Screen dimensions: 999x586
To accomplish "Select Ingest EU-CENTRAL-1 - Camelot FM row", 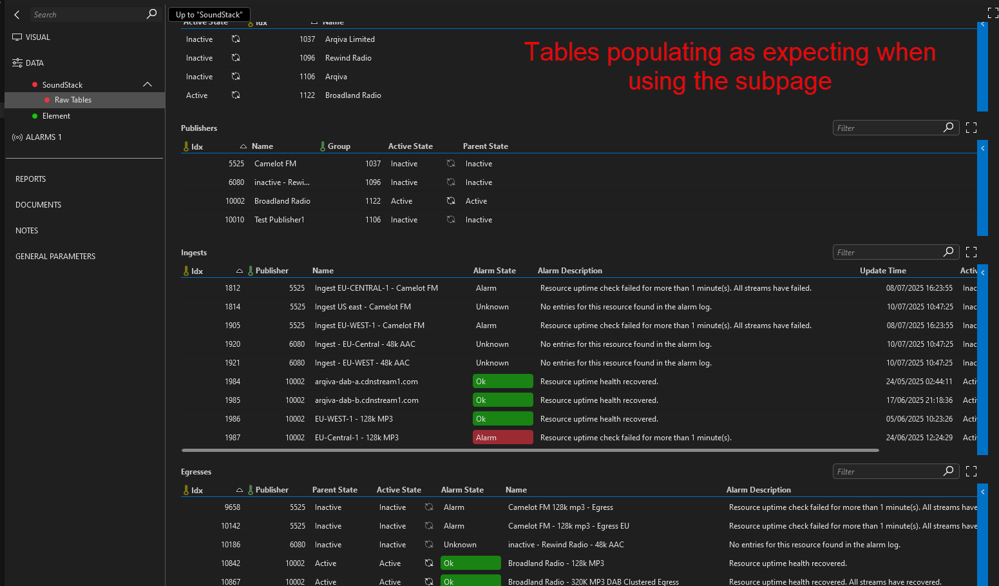I will point(579,288).
